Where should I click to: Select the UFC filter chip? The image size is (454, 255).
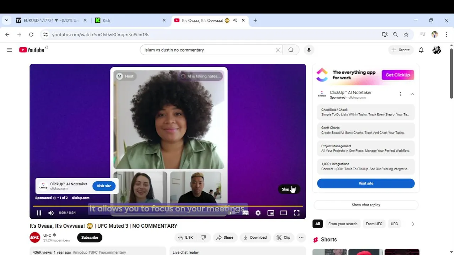[x=394, y=224]
